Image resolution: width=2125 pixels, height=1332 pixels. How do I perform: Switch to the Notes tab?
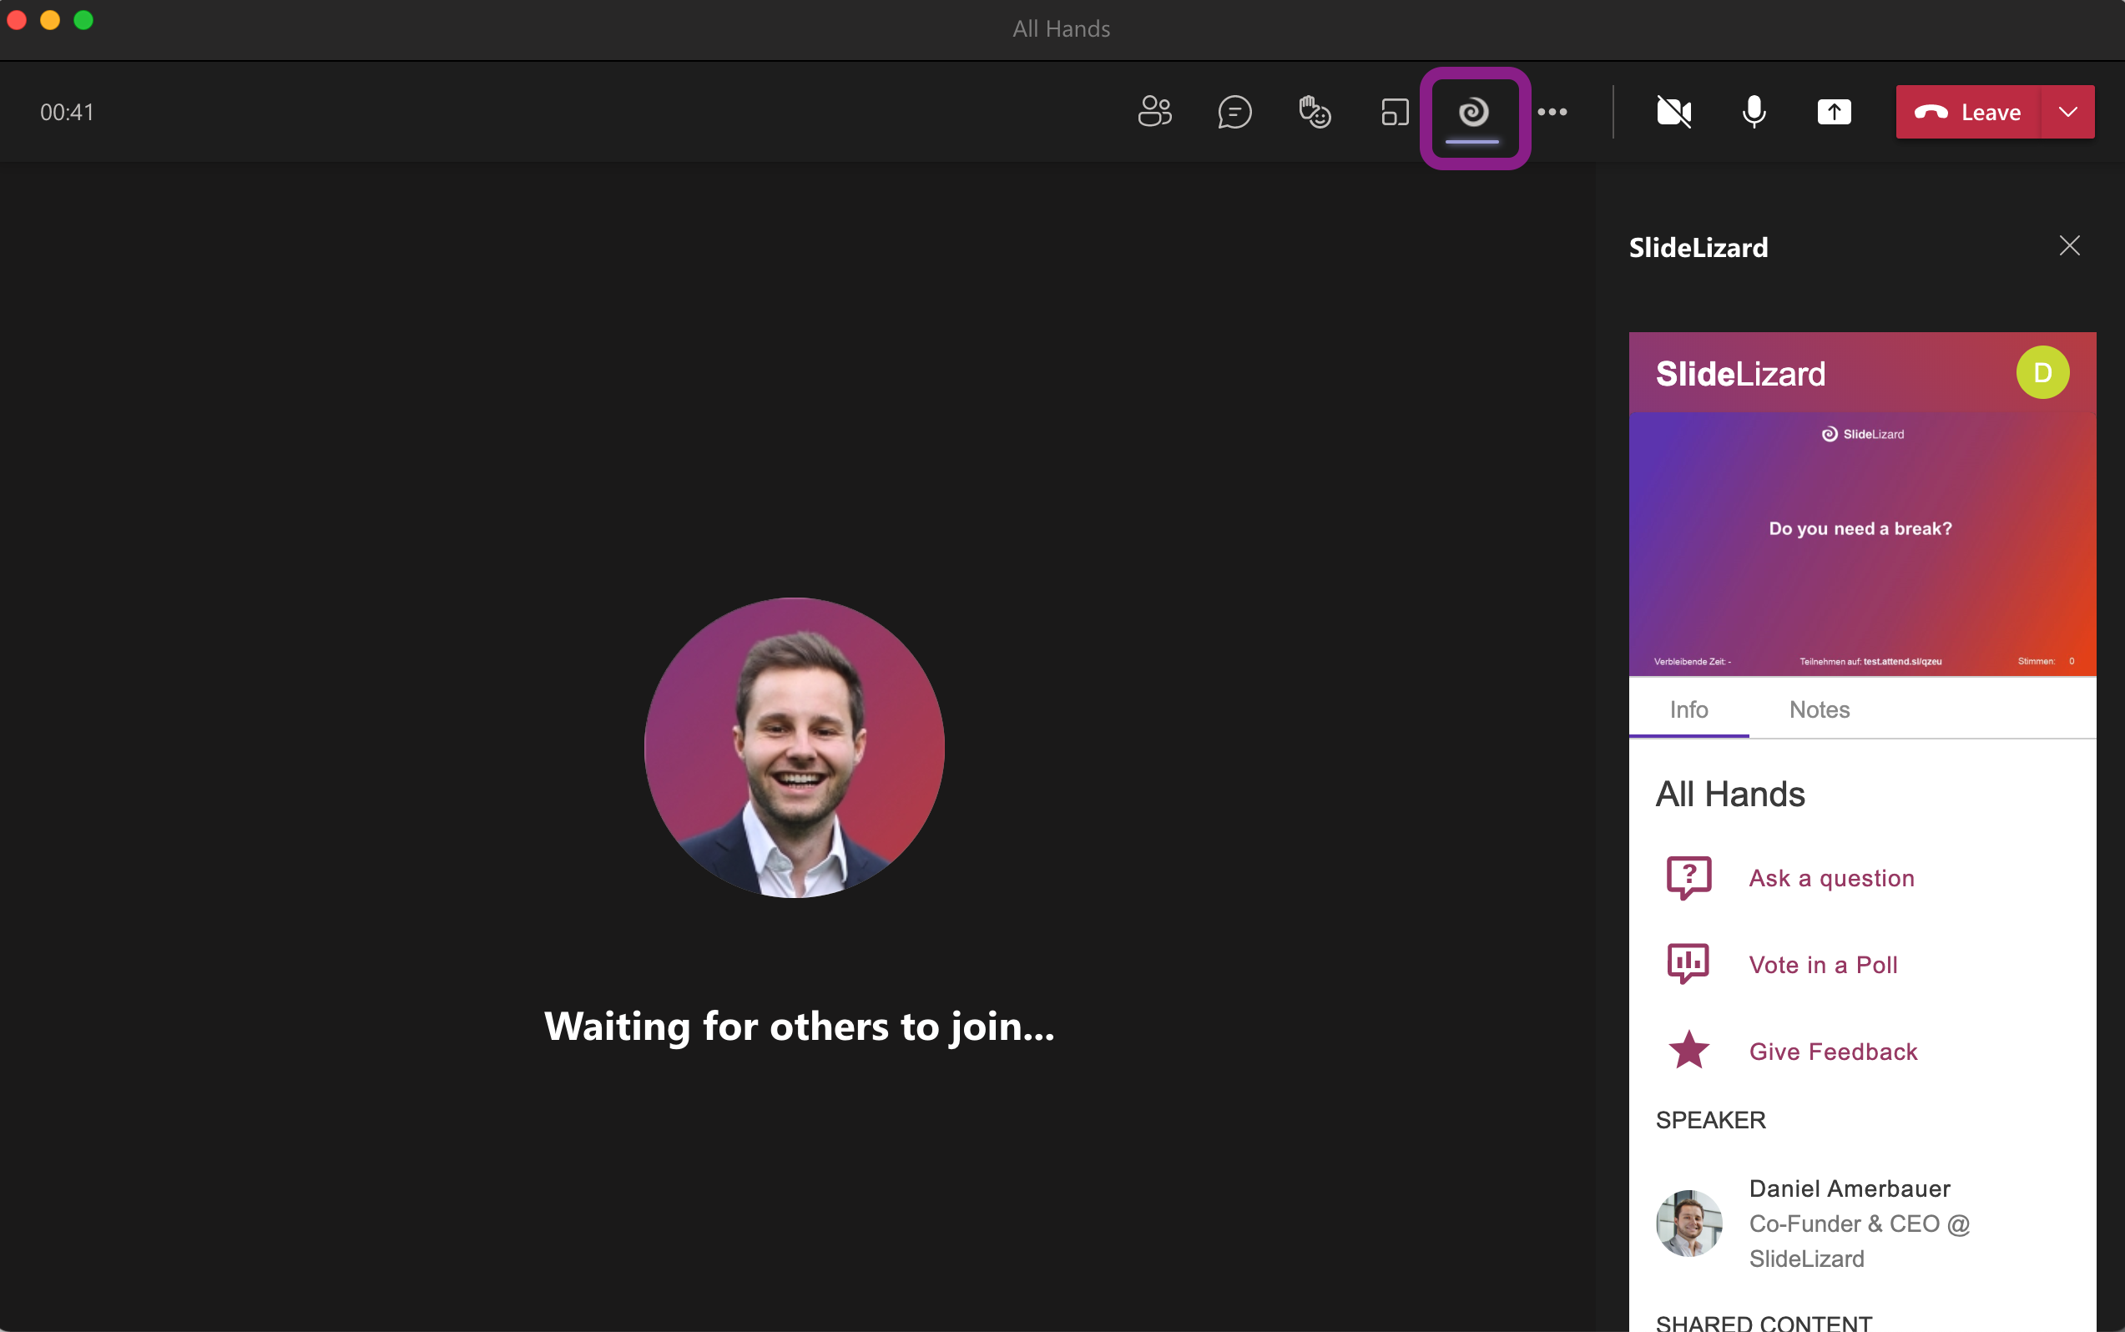pyautogui.click(x=1820, y=709)
